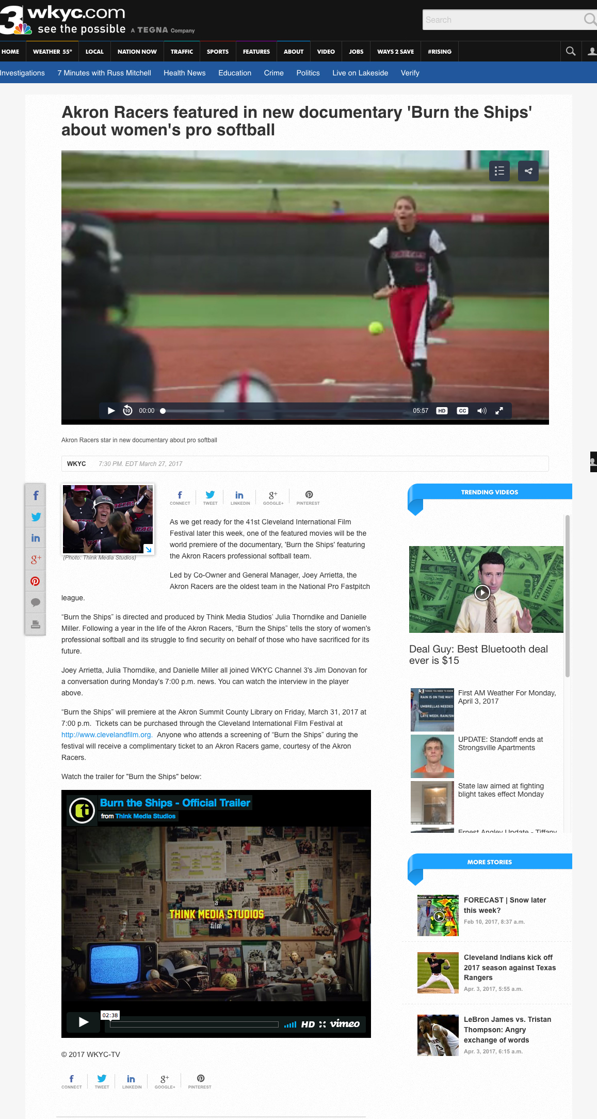Open the Ways 2 Save menu item
597x1119 pixels.
tap(395, 52)
